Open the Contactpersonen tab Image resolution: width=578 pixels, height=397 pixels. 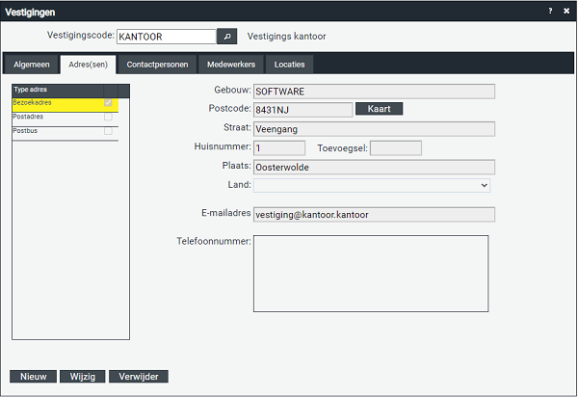point(157,65)
